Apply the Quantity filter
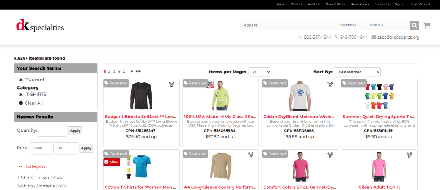The height and width of the screenshot is (190, 440). (75, 131)
